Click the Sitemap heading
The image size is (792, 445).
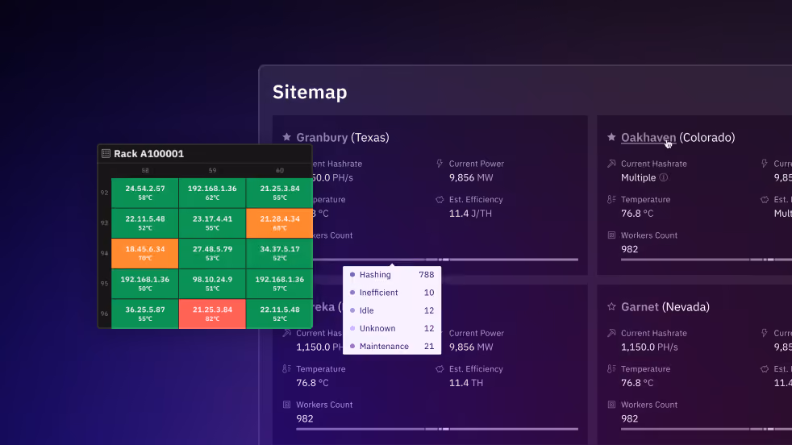point(310,92)
